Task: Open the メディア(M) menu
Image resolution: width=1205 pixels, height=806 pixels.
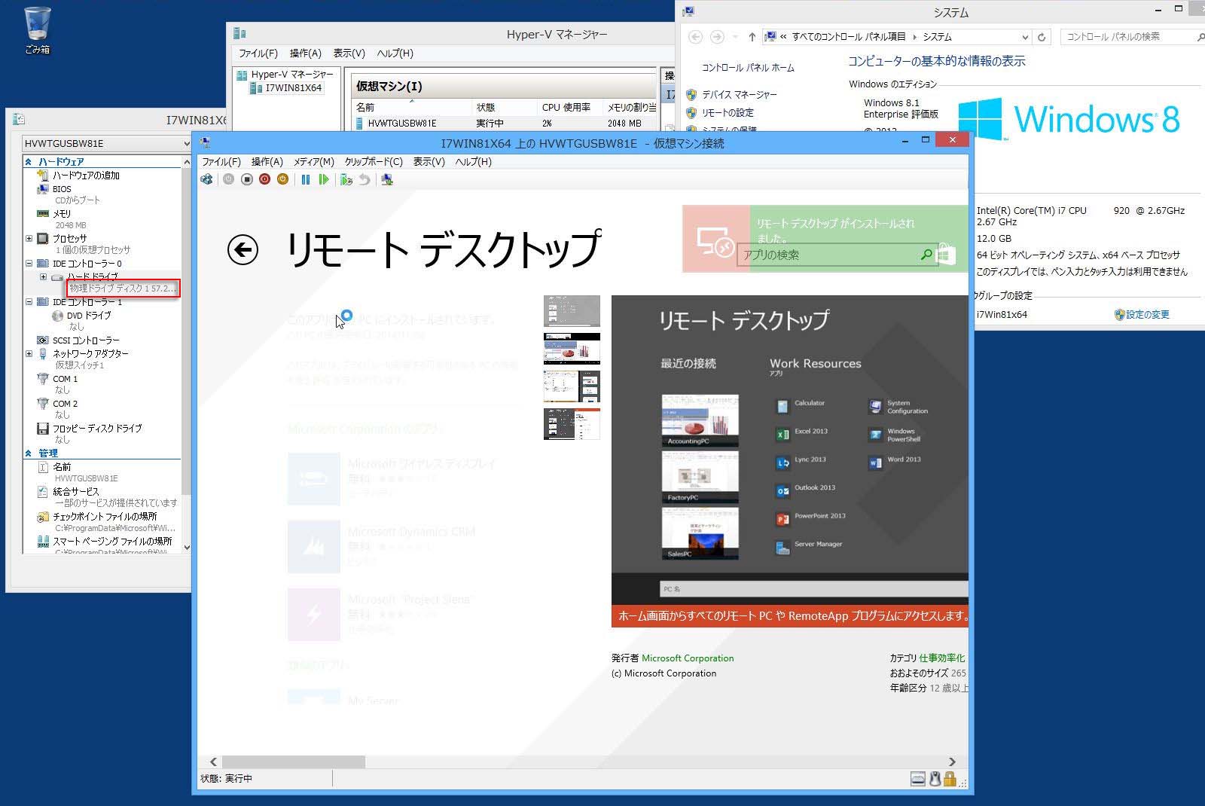Action: click(313, 162)
